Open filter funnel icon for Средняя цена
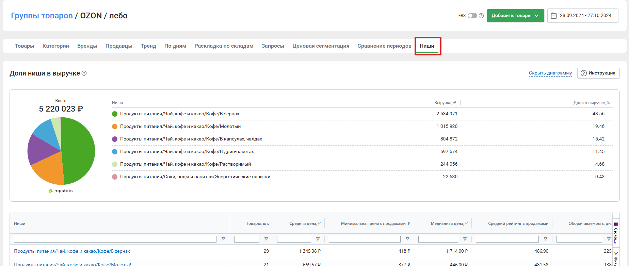Image resolution: width=629 pixels, height=266 pixels. point(318,239)
